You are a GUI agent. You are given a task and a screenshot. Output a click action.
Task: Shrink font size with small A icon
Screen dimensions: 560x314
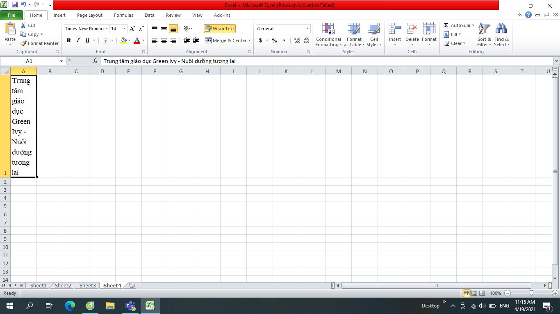pyautogui.click(x=141, y=29)
